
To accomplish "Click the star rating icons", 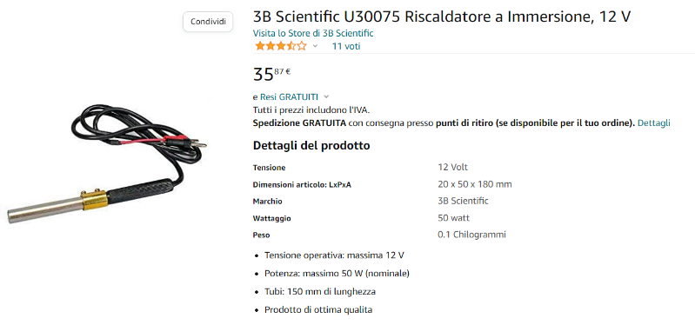I will [x=281, y=46].
